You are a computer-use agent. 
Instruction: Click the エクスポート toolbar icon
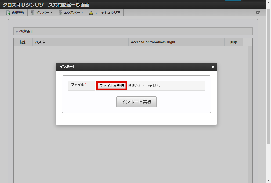point(60,12)
